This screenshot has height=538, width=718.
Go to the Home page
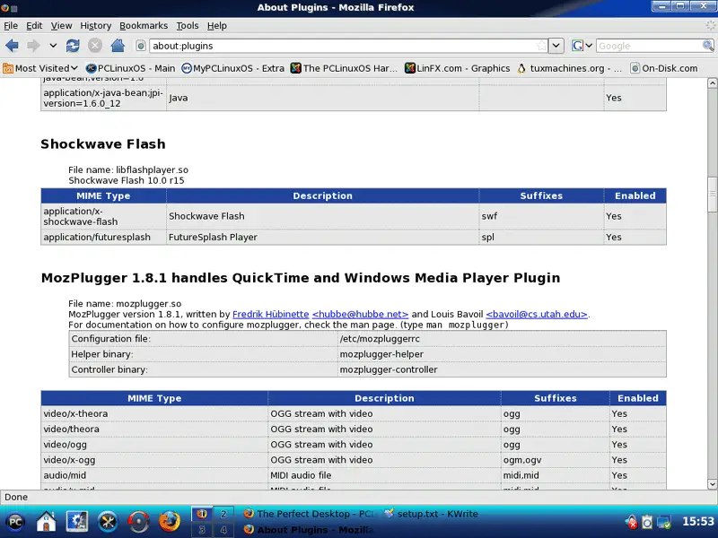click(x=118, y=46)
